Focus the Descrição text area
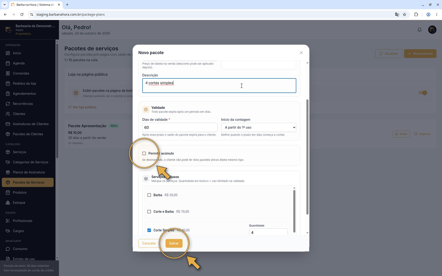The image size is (442, 276). 219,86
